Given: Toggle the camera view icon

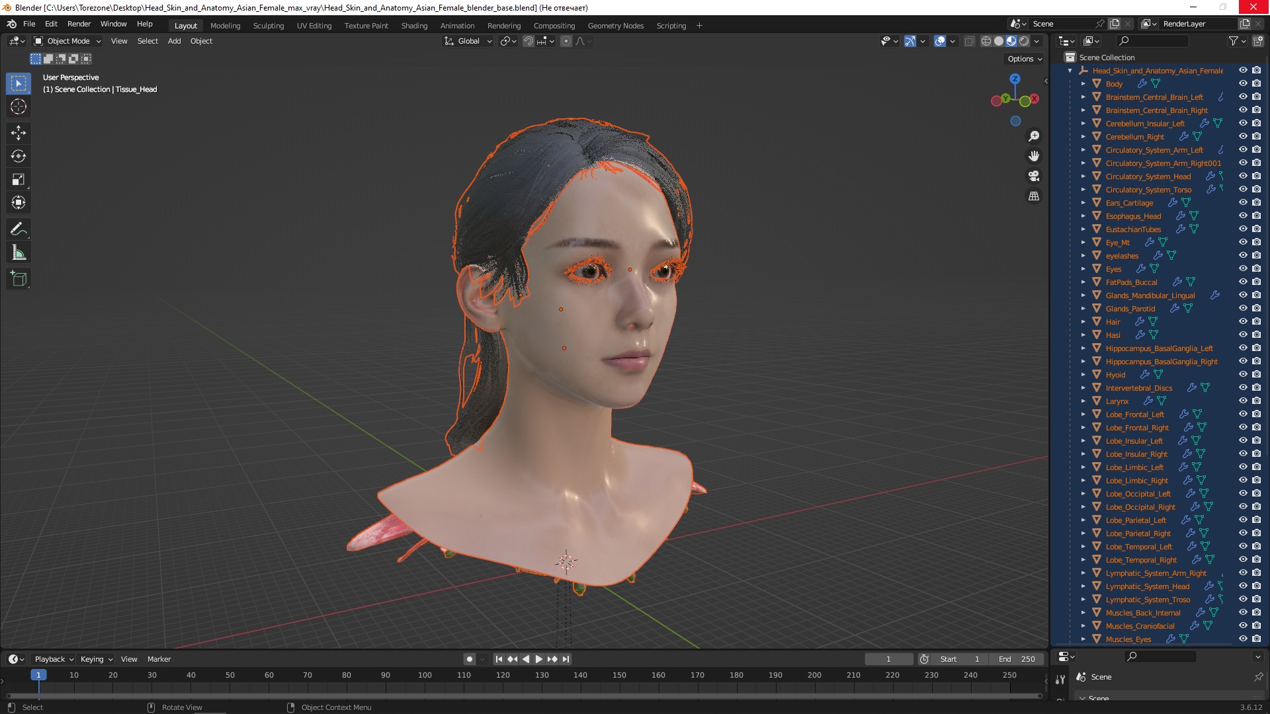Looking at the screenshot, I should point(1034,176).
